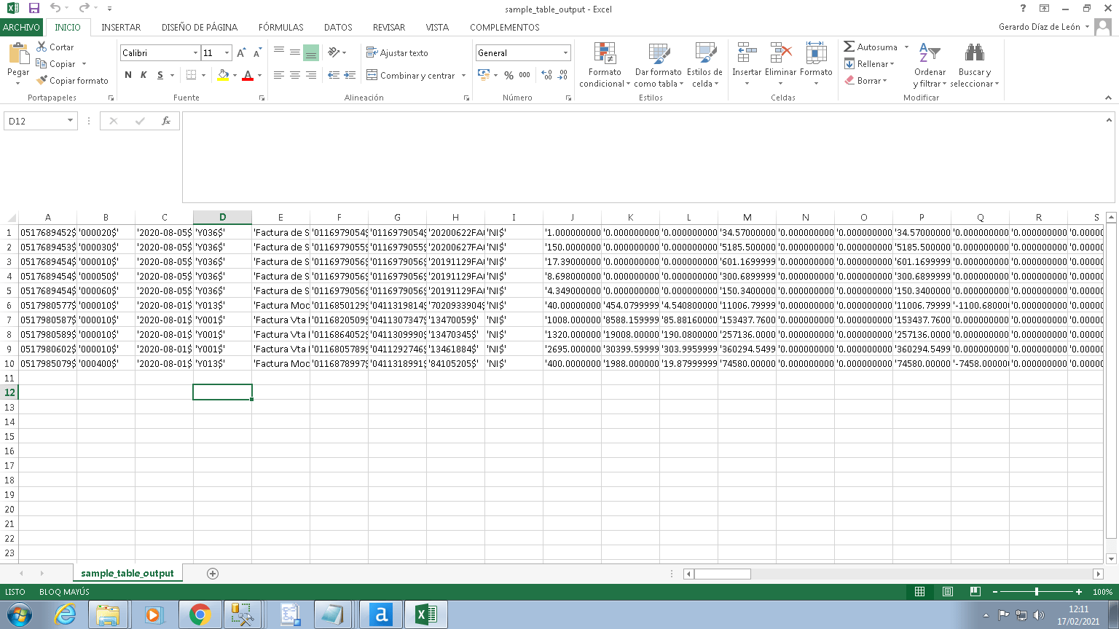Open the General number format dropdown
The image size is (1119, 629).
pos(565,52)
